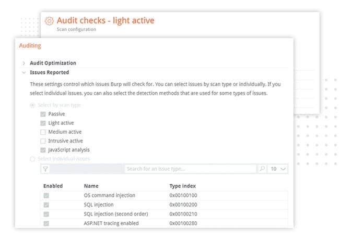Toggle the Light active checkbox
This screenshot has height=241, width=341.
(x=43, y=123)
